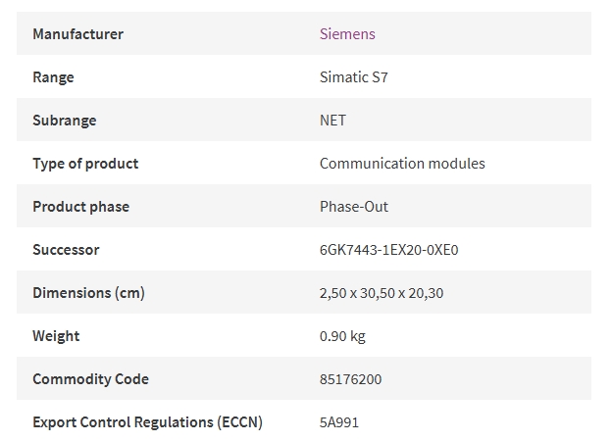Select the Communication modules value
611x442 pixels.
tap(402, 164)
